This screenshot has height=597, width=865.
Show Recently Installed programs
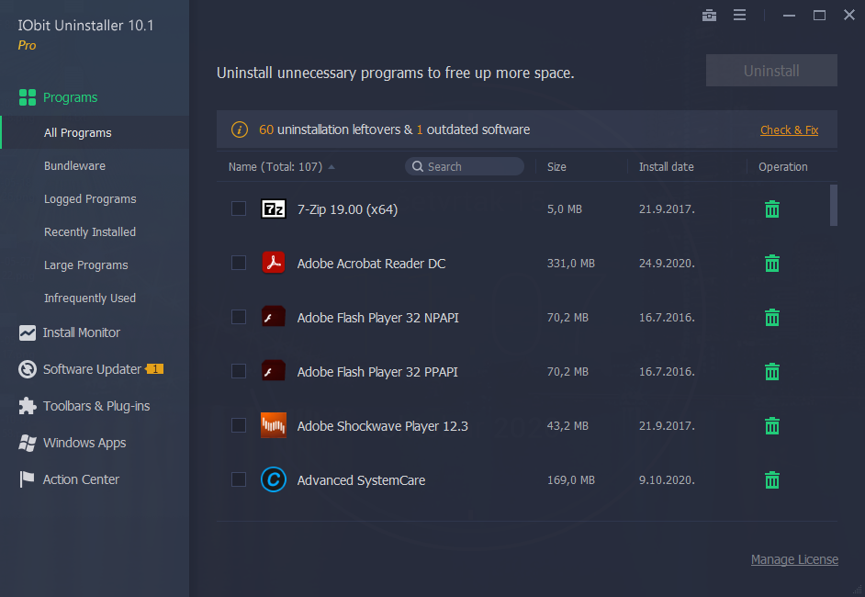(x=90, y=231)
